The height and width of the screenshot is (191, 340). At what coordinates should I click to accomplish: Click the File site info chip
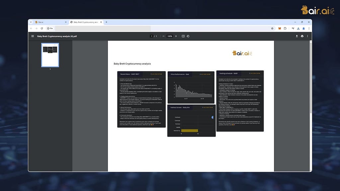pos(50,29)
